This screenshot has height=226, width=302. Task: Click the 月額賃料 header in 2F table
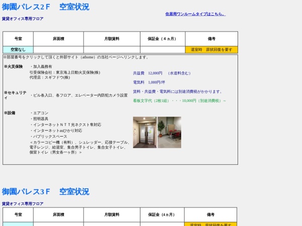point(112,39)
